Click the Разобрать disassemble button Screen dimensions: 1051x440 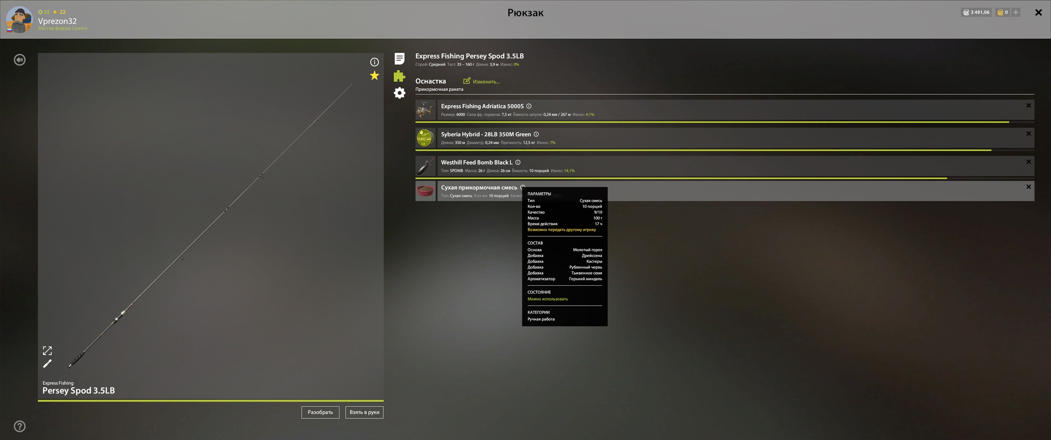pos(320,412)
